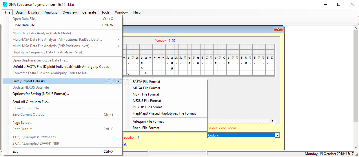Open the File menu

[8, 12]
